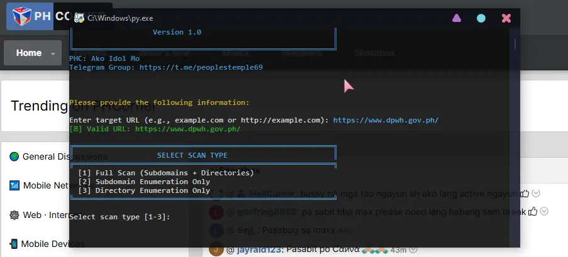Viewport: 568px width, 257px height.
Task: Click the green 'Valid URL' line
Action: point(155,129)
